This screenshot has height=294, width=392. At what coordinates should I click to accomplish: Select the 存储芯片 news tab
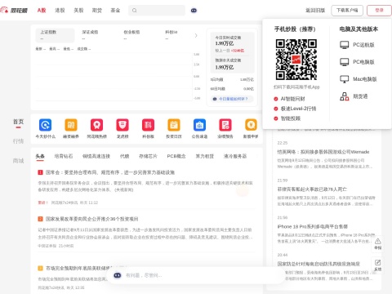click(148, 156)
